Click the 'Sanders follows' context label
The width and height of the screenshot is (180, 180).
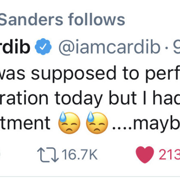pyautogui.click(x=63, y=19)
